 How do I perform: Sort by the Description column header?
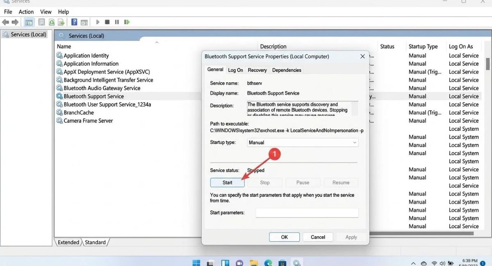pyautogui.click(x=273, y=46)
